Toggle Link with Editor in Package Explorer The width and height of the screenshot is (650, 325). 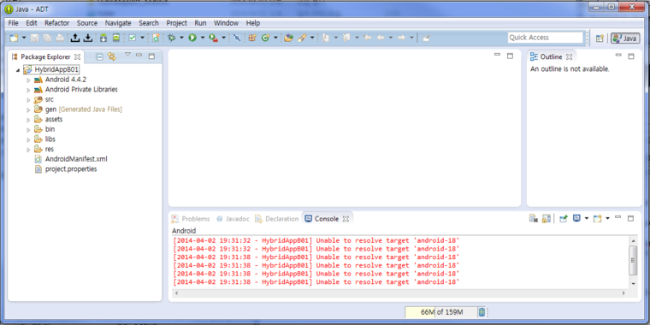111,56
